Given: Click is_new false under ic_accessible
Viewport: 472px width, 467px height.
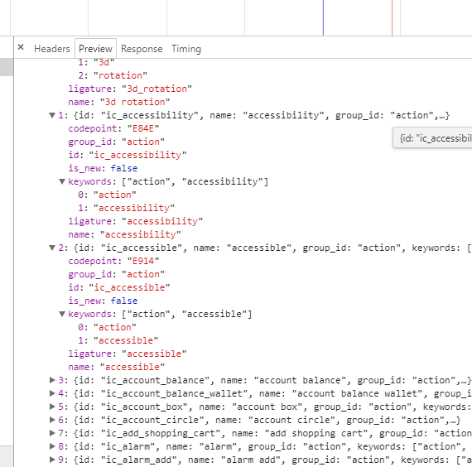Looking at the screenshot, I should click(103, 301).
